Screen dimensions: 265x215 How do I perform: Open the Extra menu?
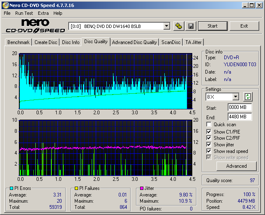tap(43, 13)
